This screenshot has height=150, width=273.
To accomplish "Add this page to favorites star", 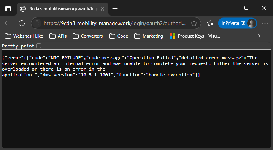I will tap(194, 23).
